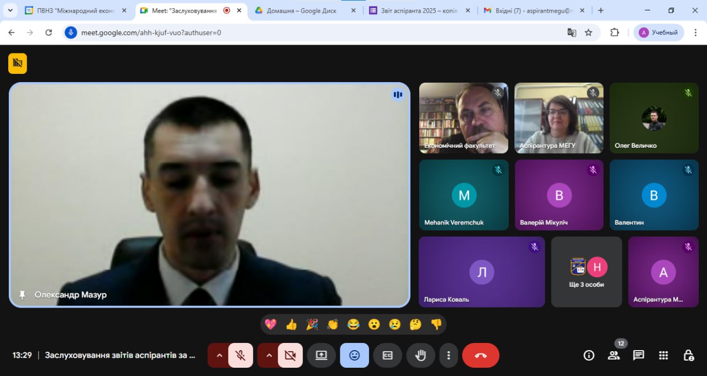Click the red leave call button

tap(480, 355)
